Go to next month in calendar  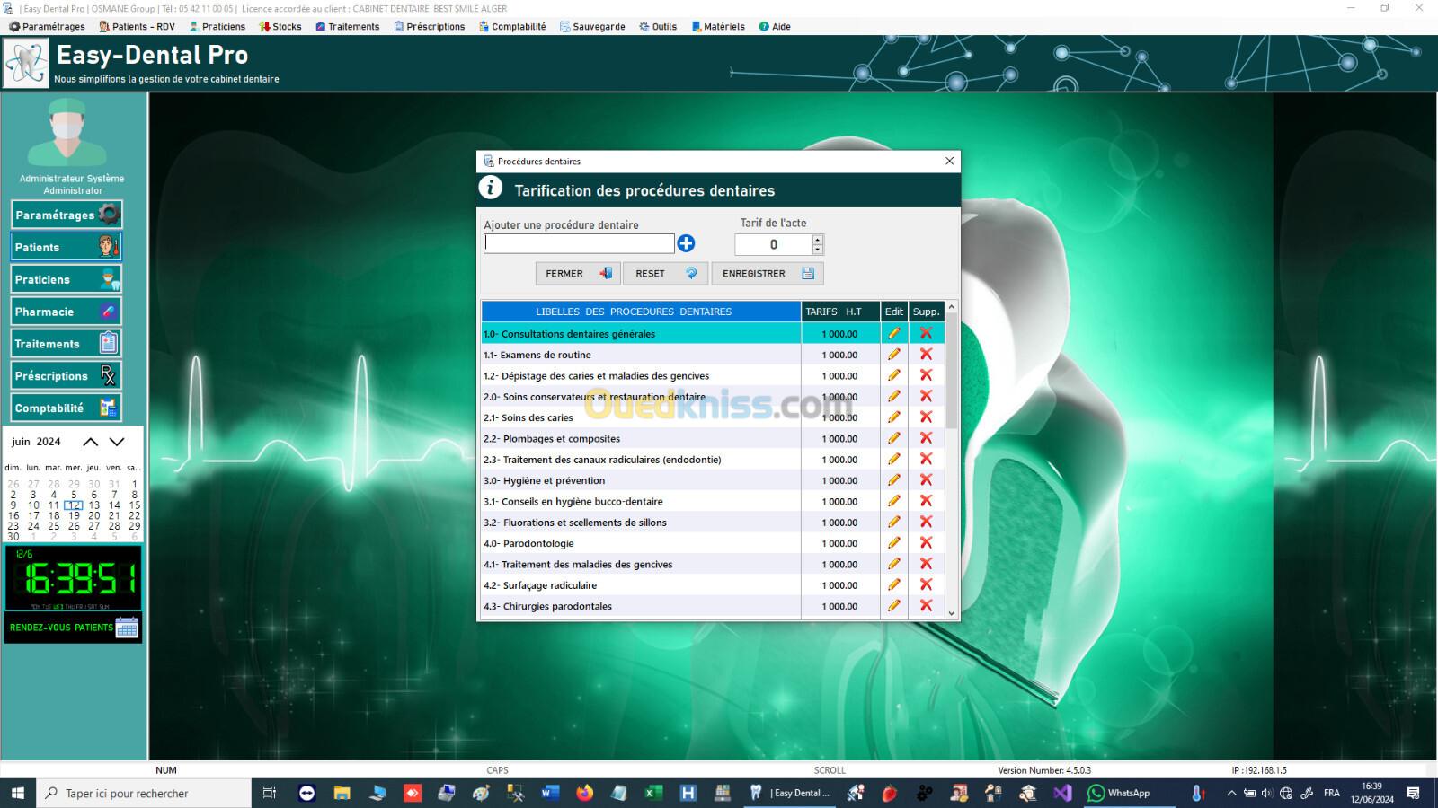point(117,442)
